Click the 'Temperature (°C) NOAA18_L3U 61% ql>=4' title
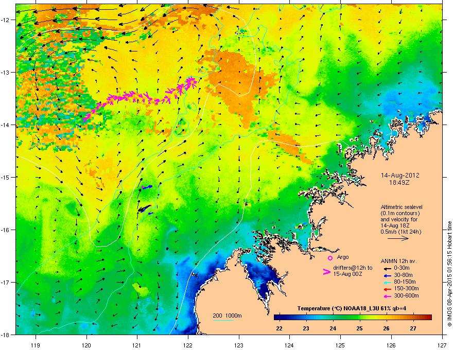This screenshot has height=350, width=453. pos(352,308)
